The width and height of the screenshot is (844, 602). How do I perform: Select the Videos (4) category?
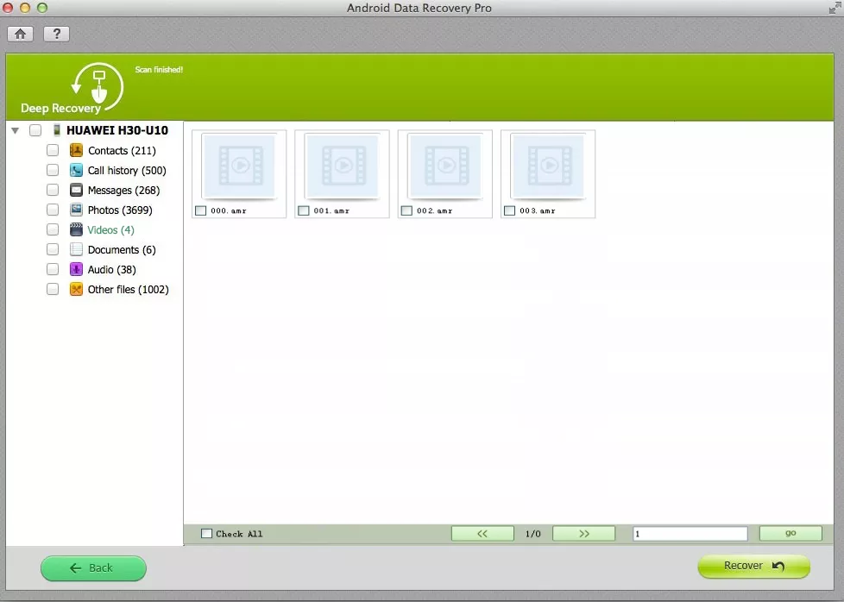tap(110, 230)
